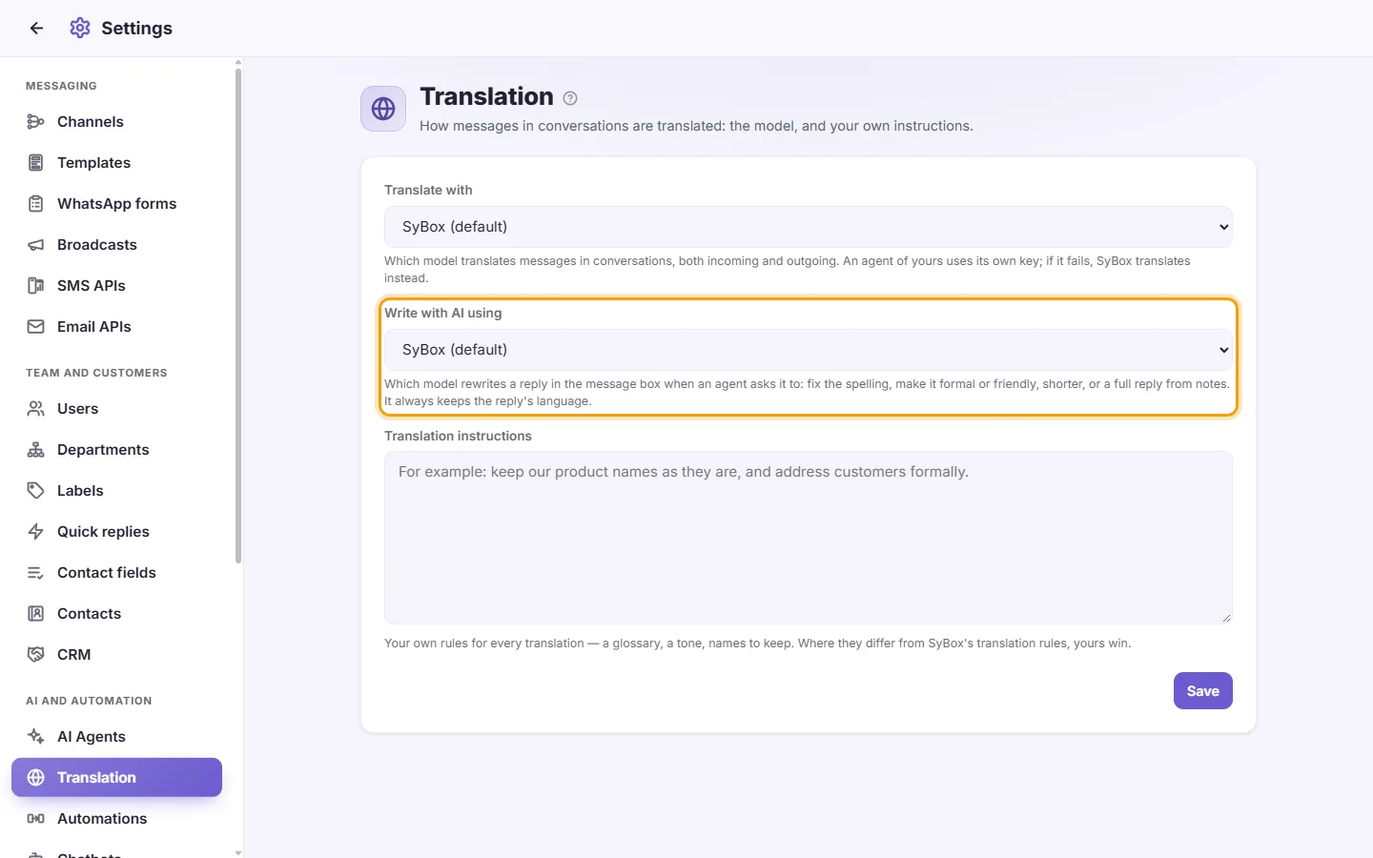Open the Translate with dropdown
Image resolution: width=1373 pixels, height=858 pixels.
click(x=809, y=227)
